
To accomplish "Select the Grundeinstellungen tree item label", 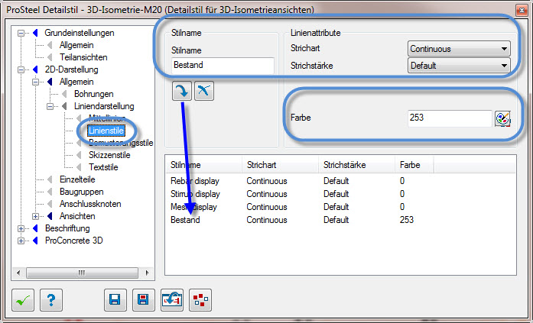I will pyautogui.click(x=80, y=33).
